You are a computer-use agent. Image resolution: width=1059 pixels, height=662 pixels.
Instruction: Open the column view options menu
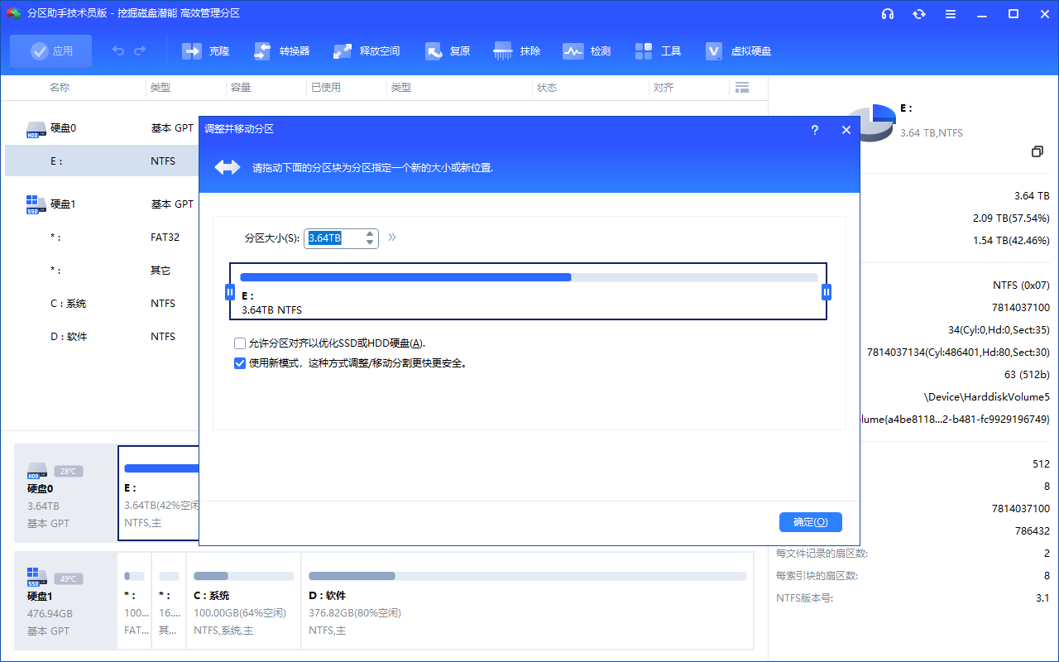pyautogui.click(x=742, y=87)
